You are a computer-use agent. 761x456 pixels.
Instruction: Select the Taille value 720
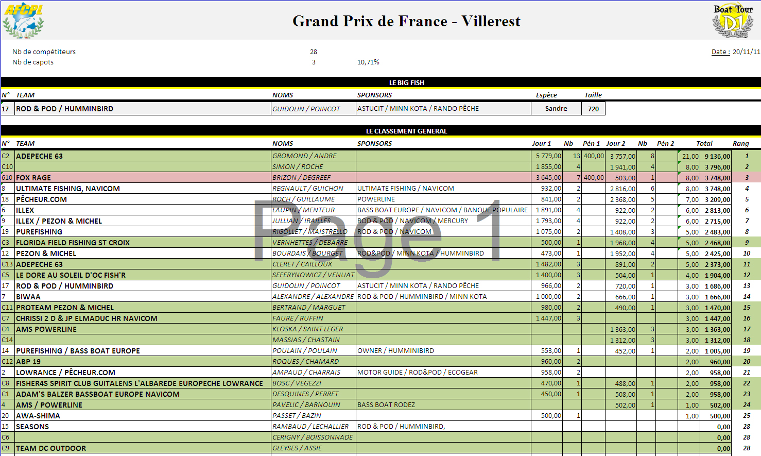click(593, 109)
